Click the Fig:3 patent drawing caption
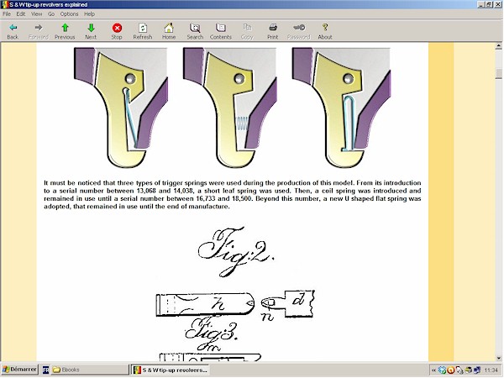This screenshot has width=504, height=378. [212, 333]
